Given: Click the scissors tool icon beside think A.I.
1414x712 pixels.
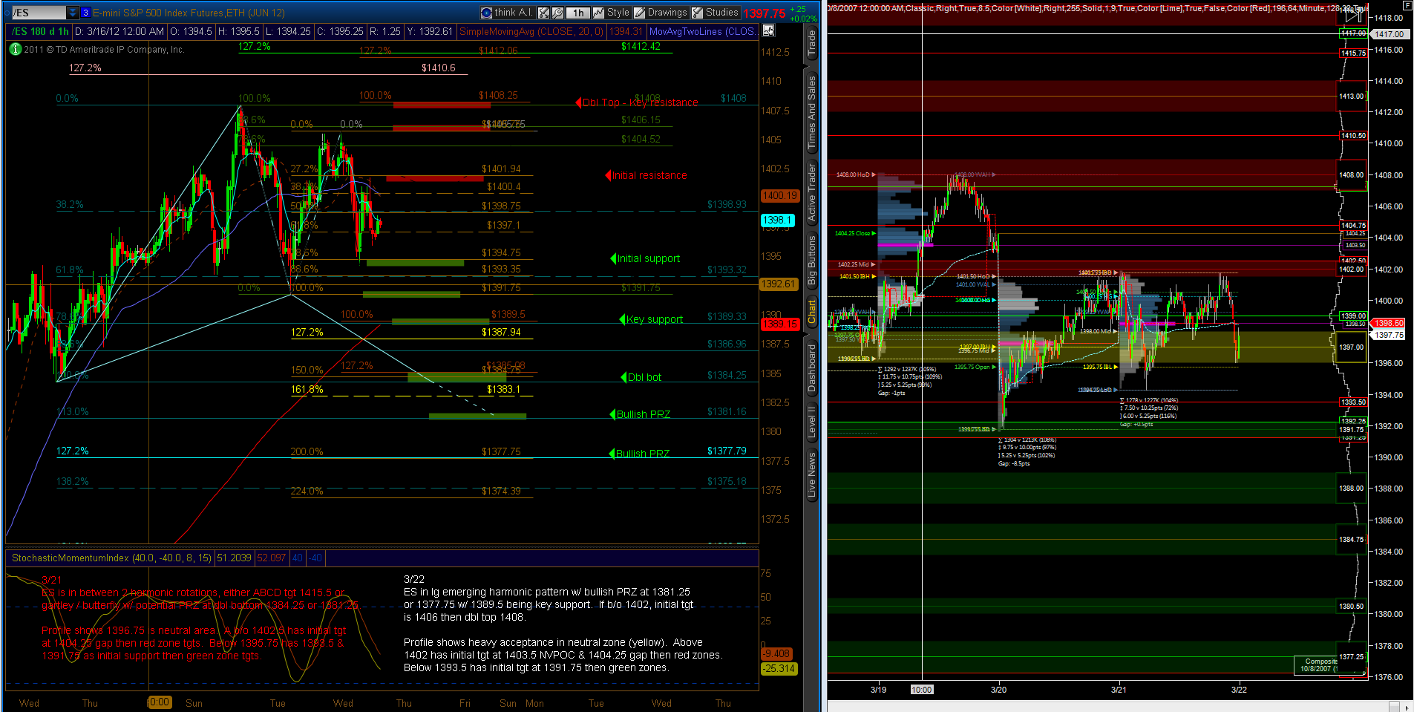Looking at the screenshot, I should [544, 13].
